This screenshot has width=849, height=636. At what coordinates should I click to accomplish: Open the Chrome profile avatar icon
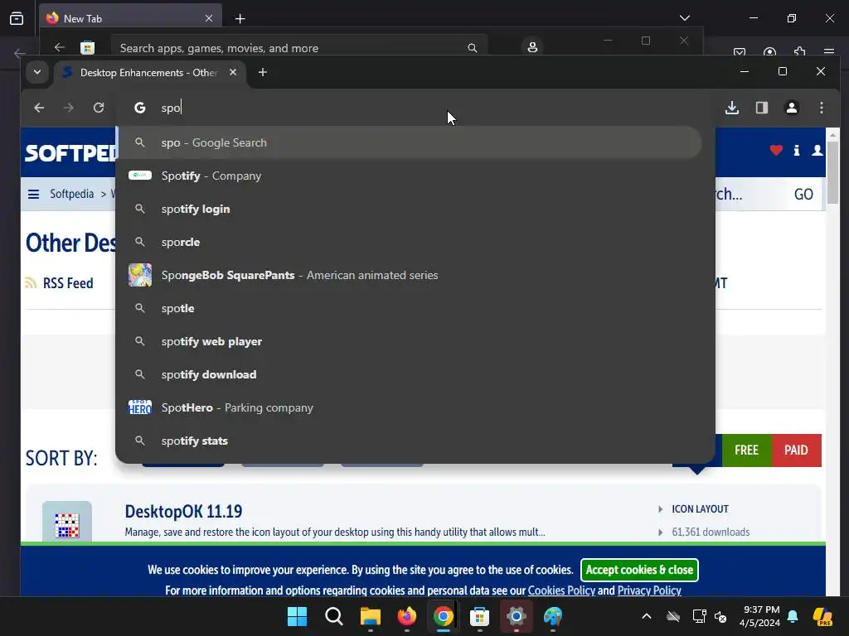point(792,108)
